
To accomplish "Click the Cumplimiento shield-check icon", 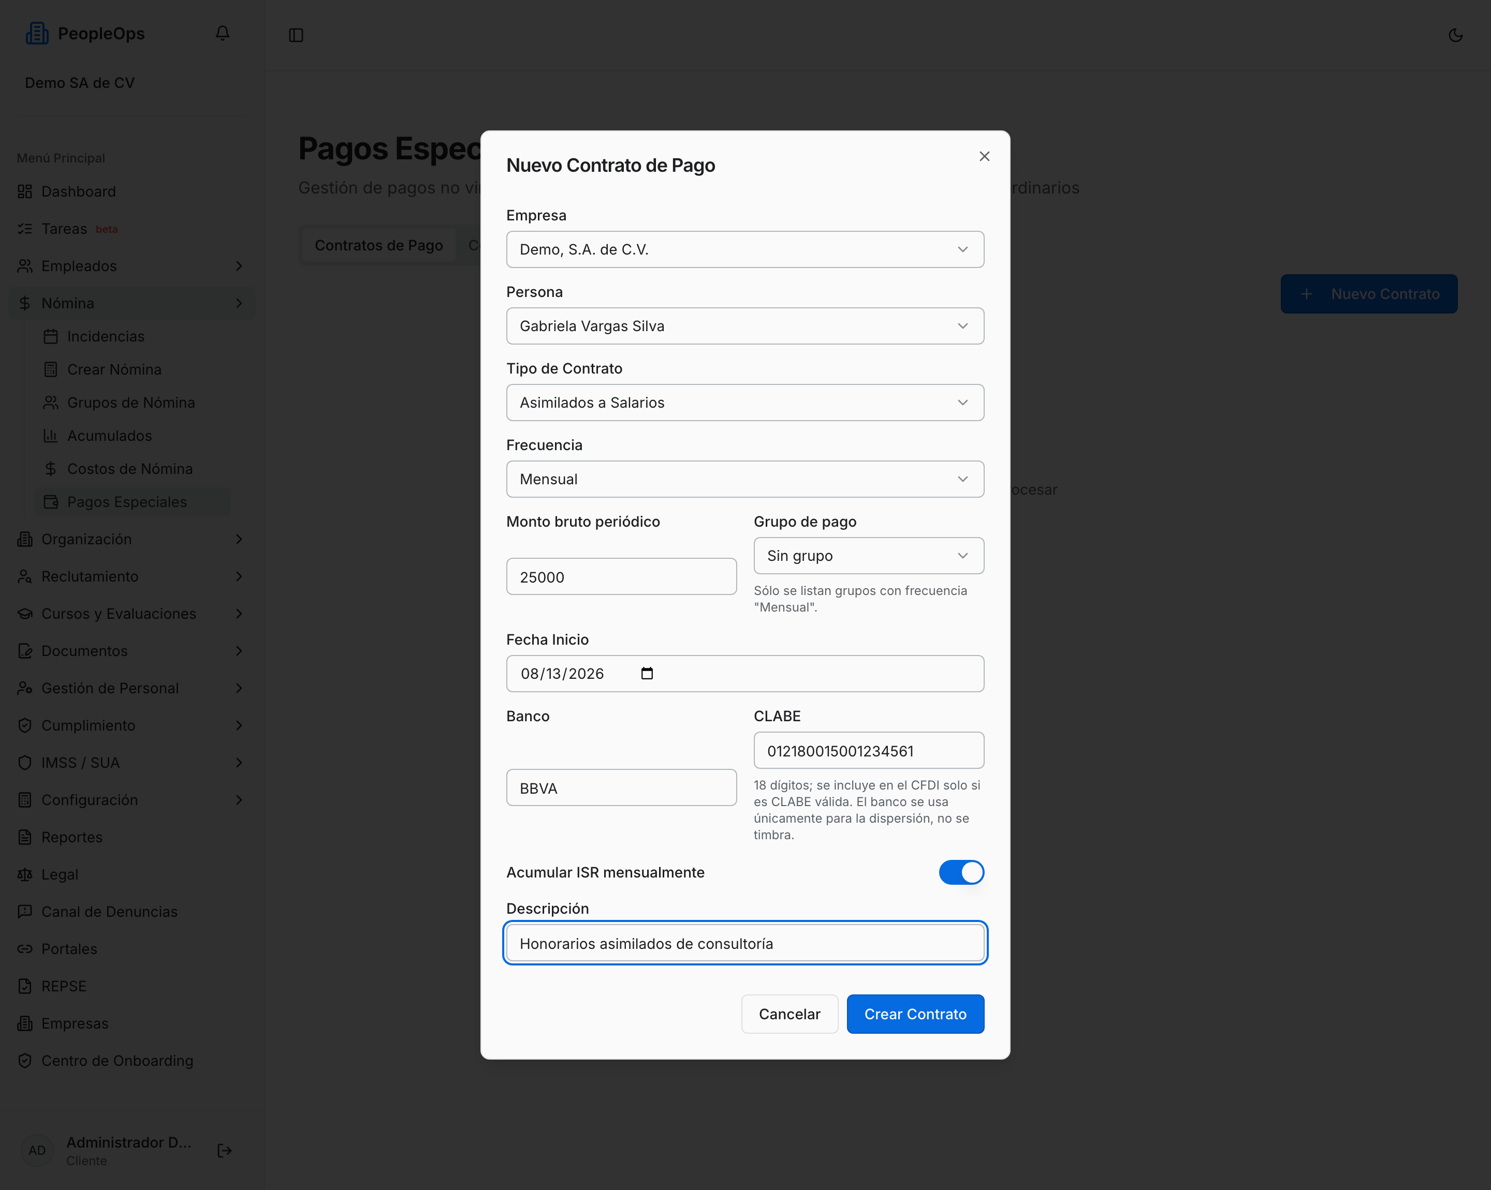I will pos(25,725).
